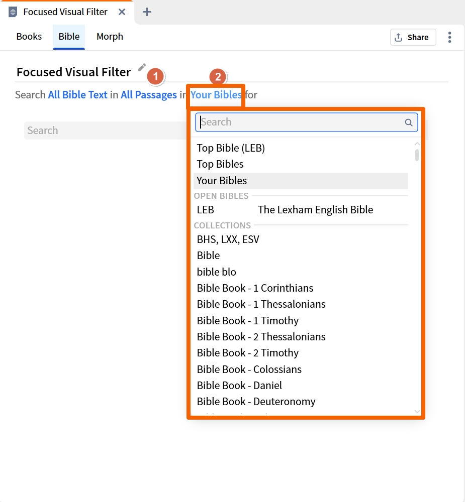
Task: Switch to the Books tab
Action: (29, 37)
